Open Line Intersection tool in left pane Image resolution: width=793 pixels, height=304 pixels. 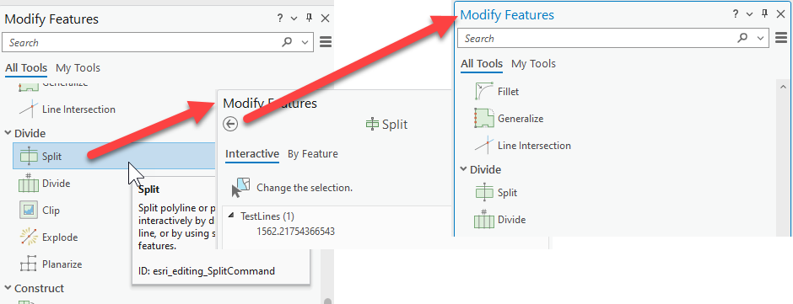point(67,109)
